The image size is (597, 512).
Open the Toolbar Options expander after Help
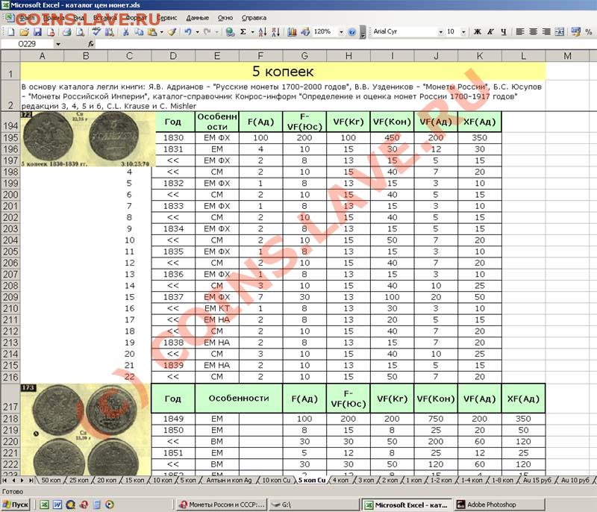(363, 33)
